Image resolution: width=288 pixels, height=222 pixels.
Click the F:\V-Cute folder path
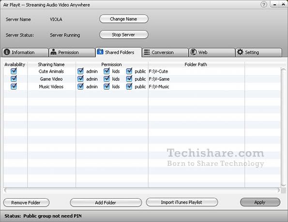coord(158,71)
